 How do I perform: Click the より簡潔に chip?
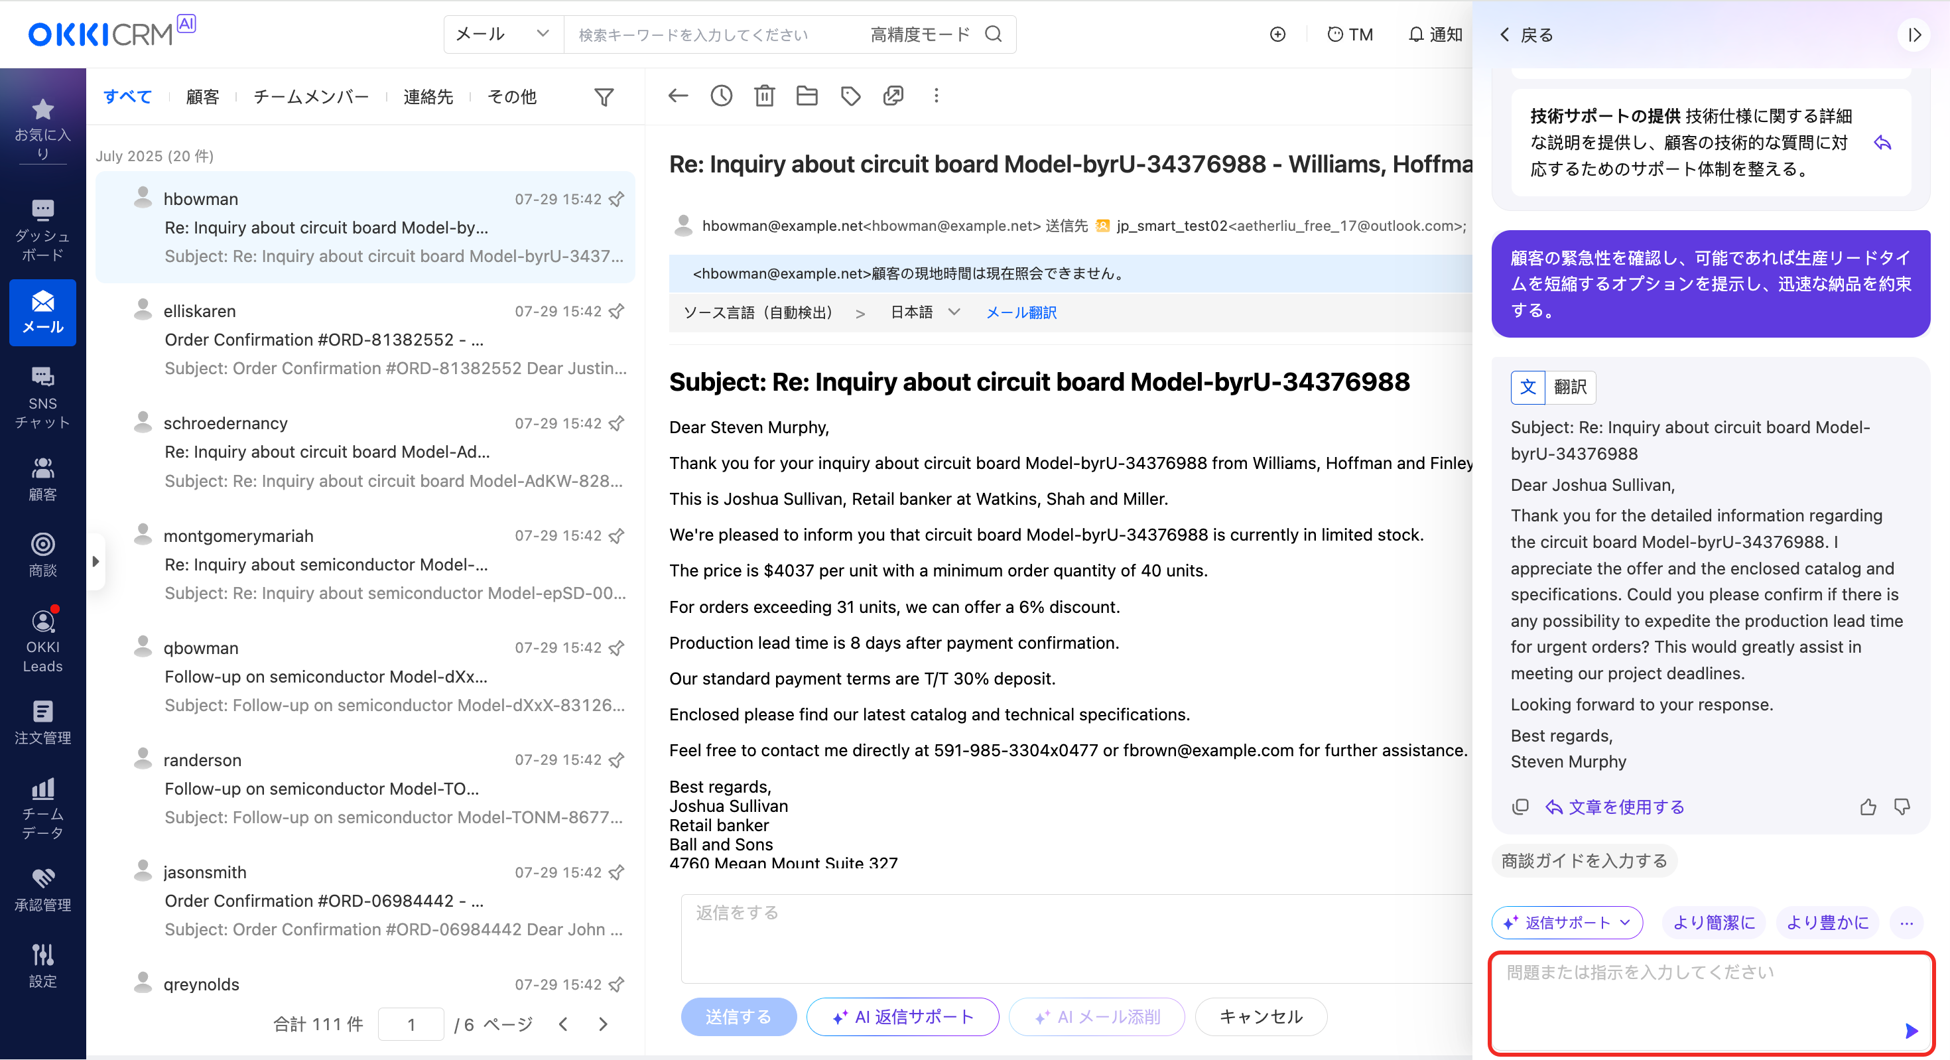point(1713,922)
